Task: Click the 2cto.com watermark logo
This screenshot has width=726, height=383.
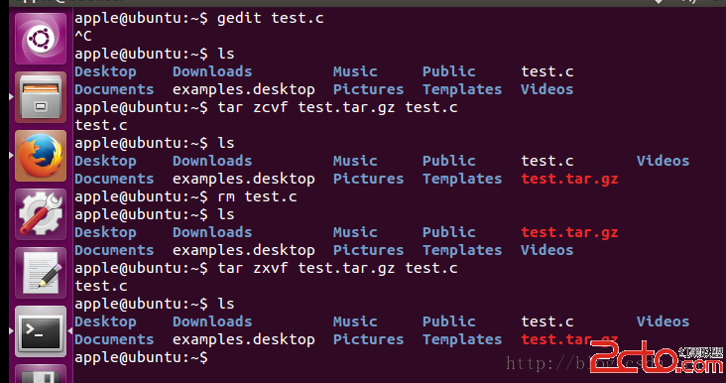Action: tap(657, 358)
